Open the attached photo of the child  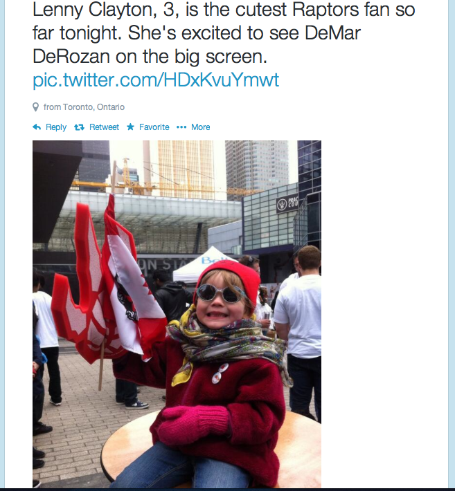point(177,314)
